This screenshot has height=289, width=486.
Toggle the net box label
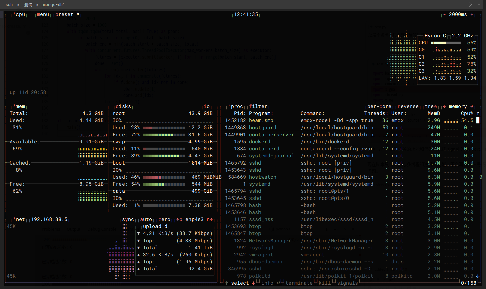coord(19,219)
